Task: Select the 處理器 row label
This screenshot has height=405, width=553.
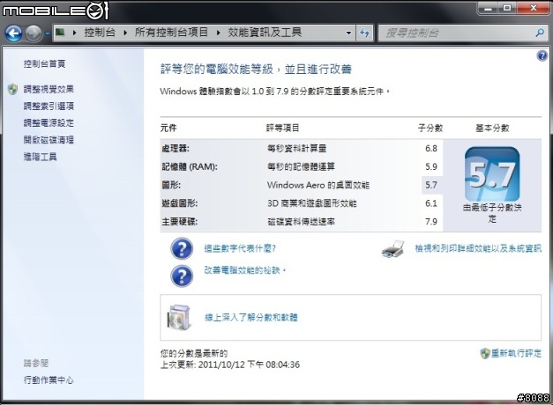Action: (176, 149)
